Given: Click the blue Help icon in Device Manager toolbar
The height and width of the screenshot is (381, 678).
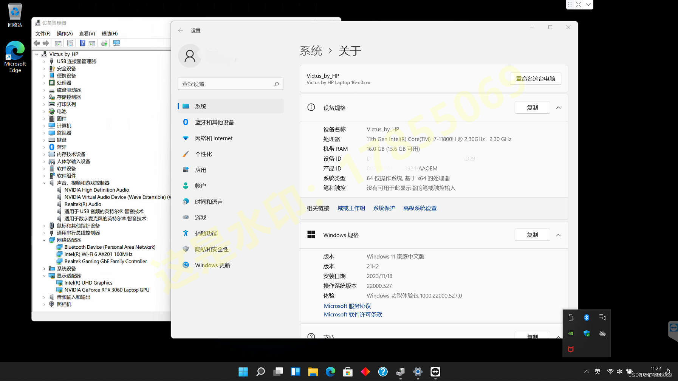Looking at the screenshot, I should point(82,43).
